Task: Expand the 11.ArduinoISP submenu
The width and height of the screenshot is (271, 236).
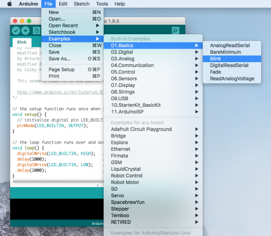Action: pyautogui.click(x=153, y=112)
